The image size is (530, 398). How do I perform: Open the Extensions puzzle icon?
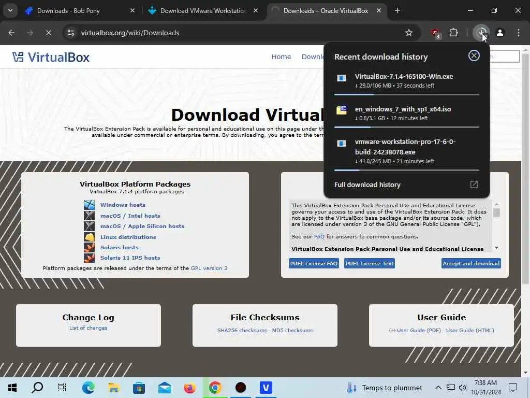[453, 33]
